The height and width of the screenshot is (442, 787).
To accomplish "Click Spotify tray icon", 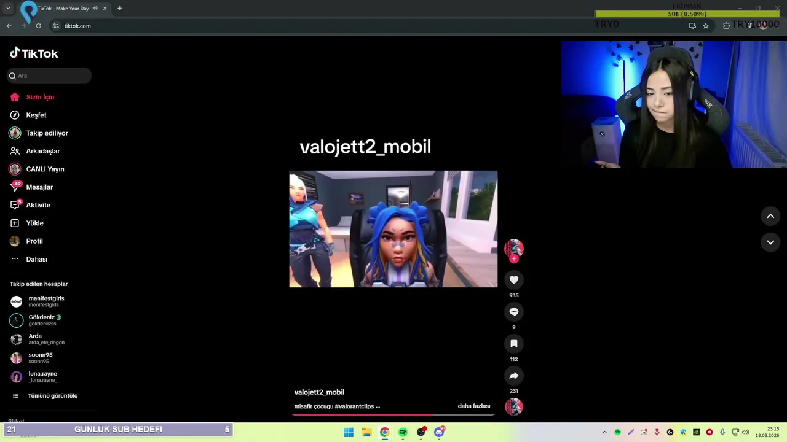I will (618, 432).
